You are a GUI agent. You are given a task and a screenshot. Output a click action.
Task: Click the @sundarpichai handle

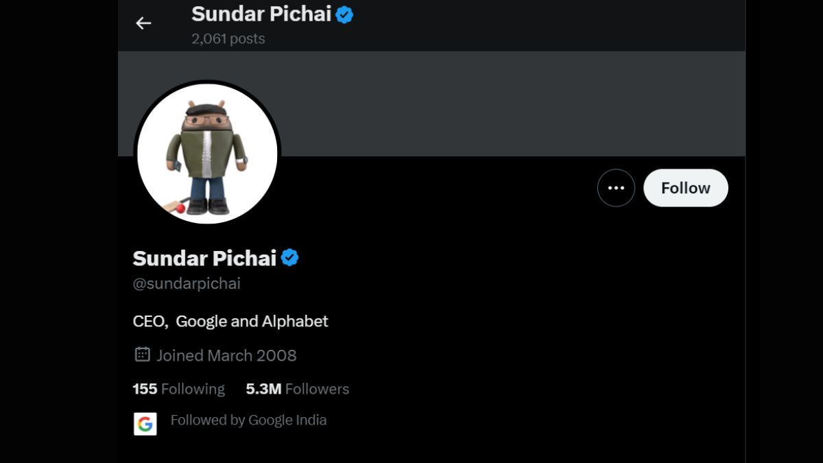[187, 283]
